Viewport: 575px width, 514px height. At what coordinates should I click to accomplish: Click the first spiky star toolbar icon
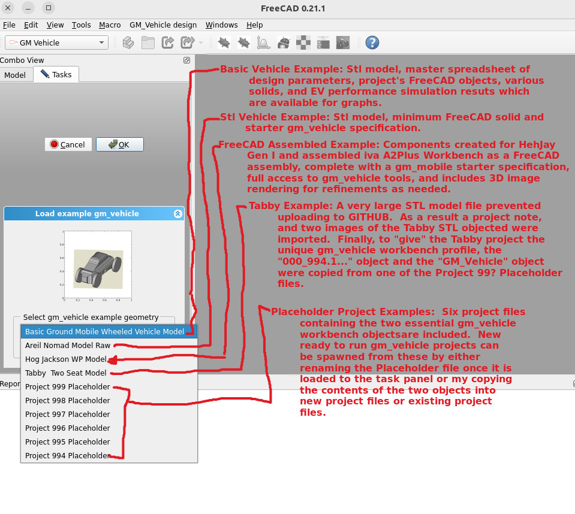[224, 43]
